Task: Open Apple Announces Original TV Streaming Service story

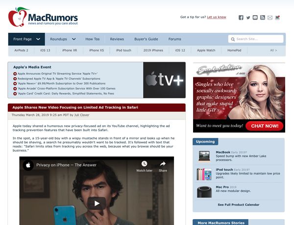Action: (x=57, y=74)
